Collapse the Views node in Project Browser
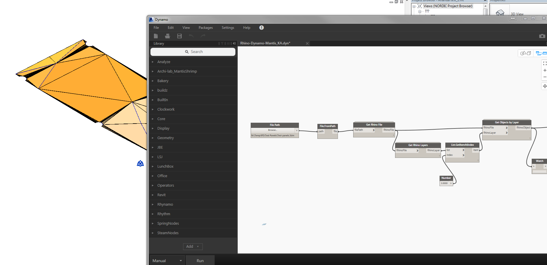The width and height of the screenshot is (547, 265). tap(414, 6)
